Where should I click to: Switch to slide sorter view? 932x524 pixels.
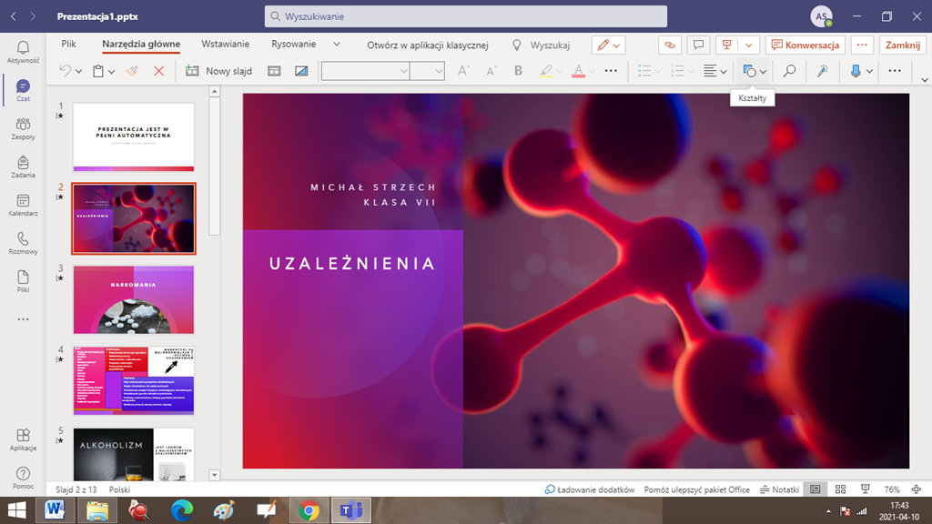pyautogui.click(x=840, y=489)
